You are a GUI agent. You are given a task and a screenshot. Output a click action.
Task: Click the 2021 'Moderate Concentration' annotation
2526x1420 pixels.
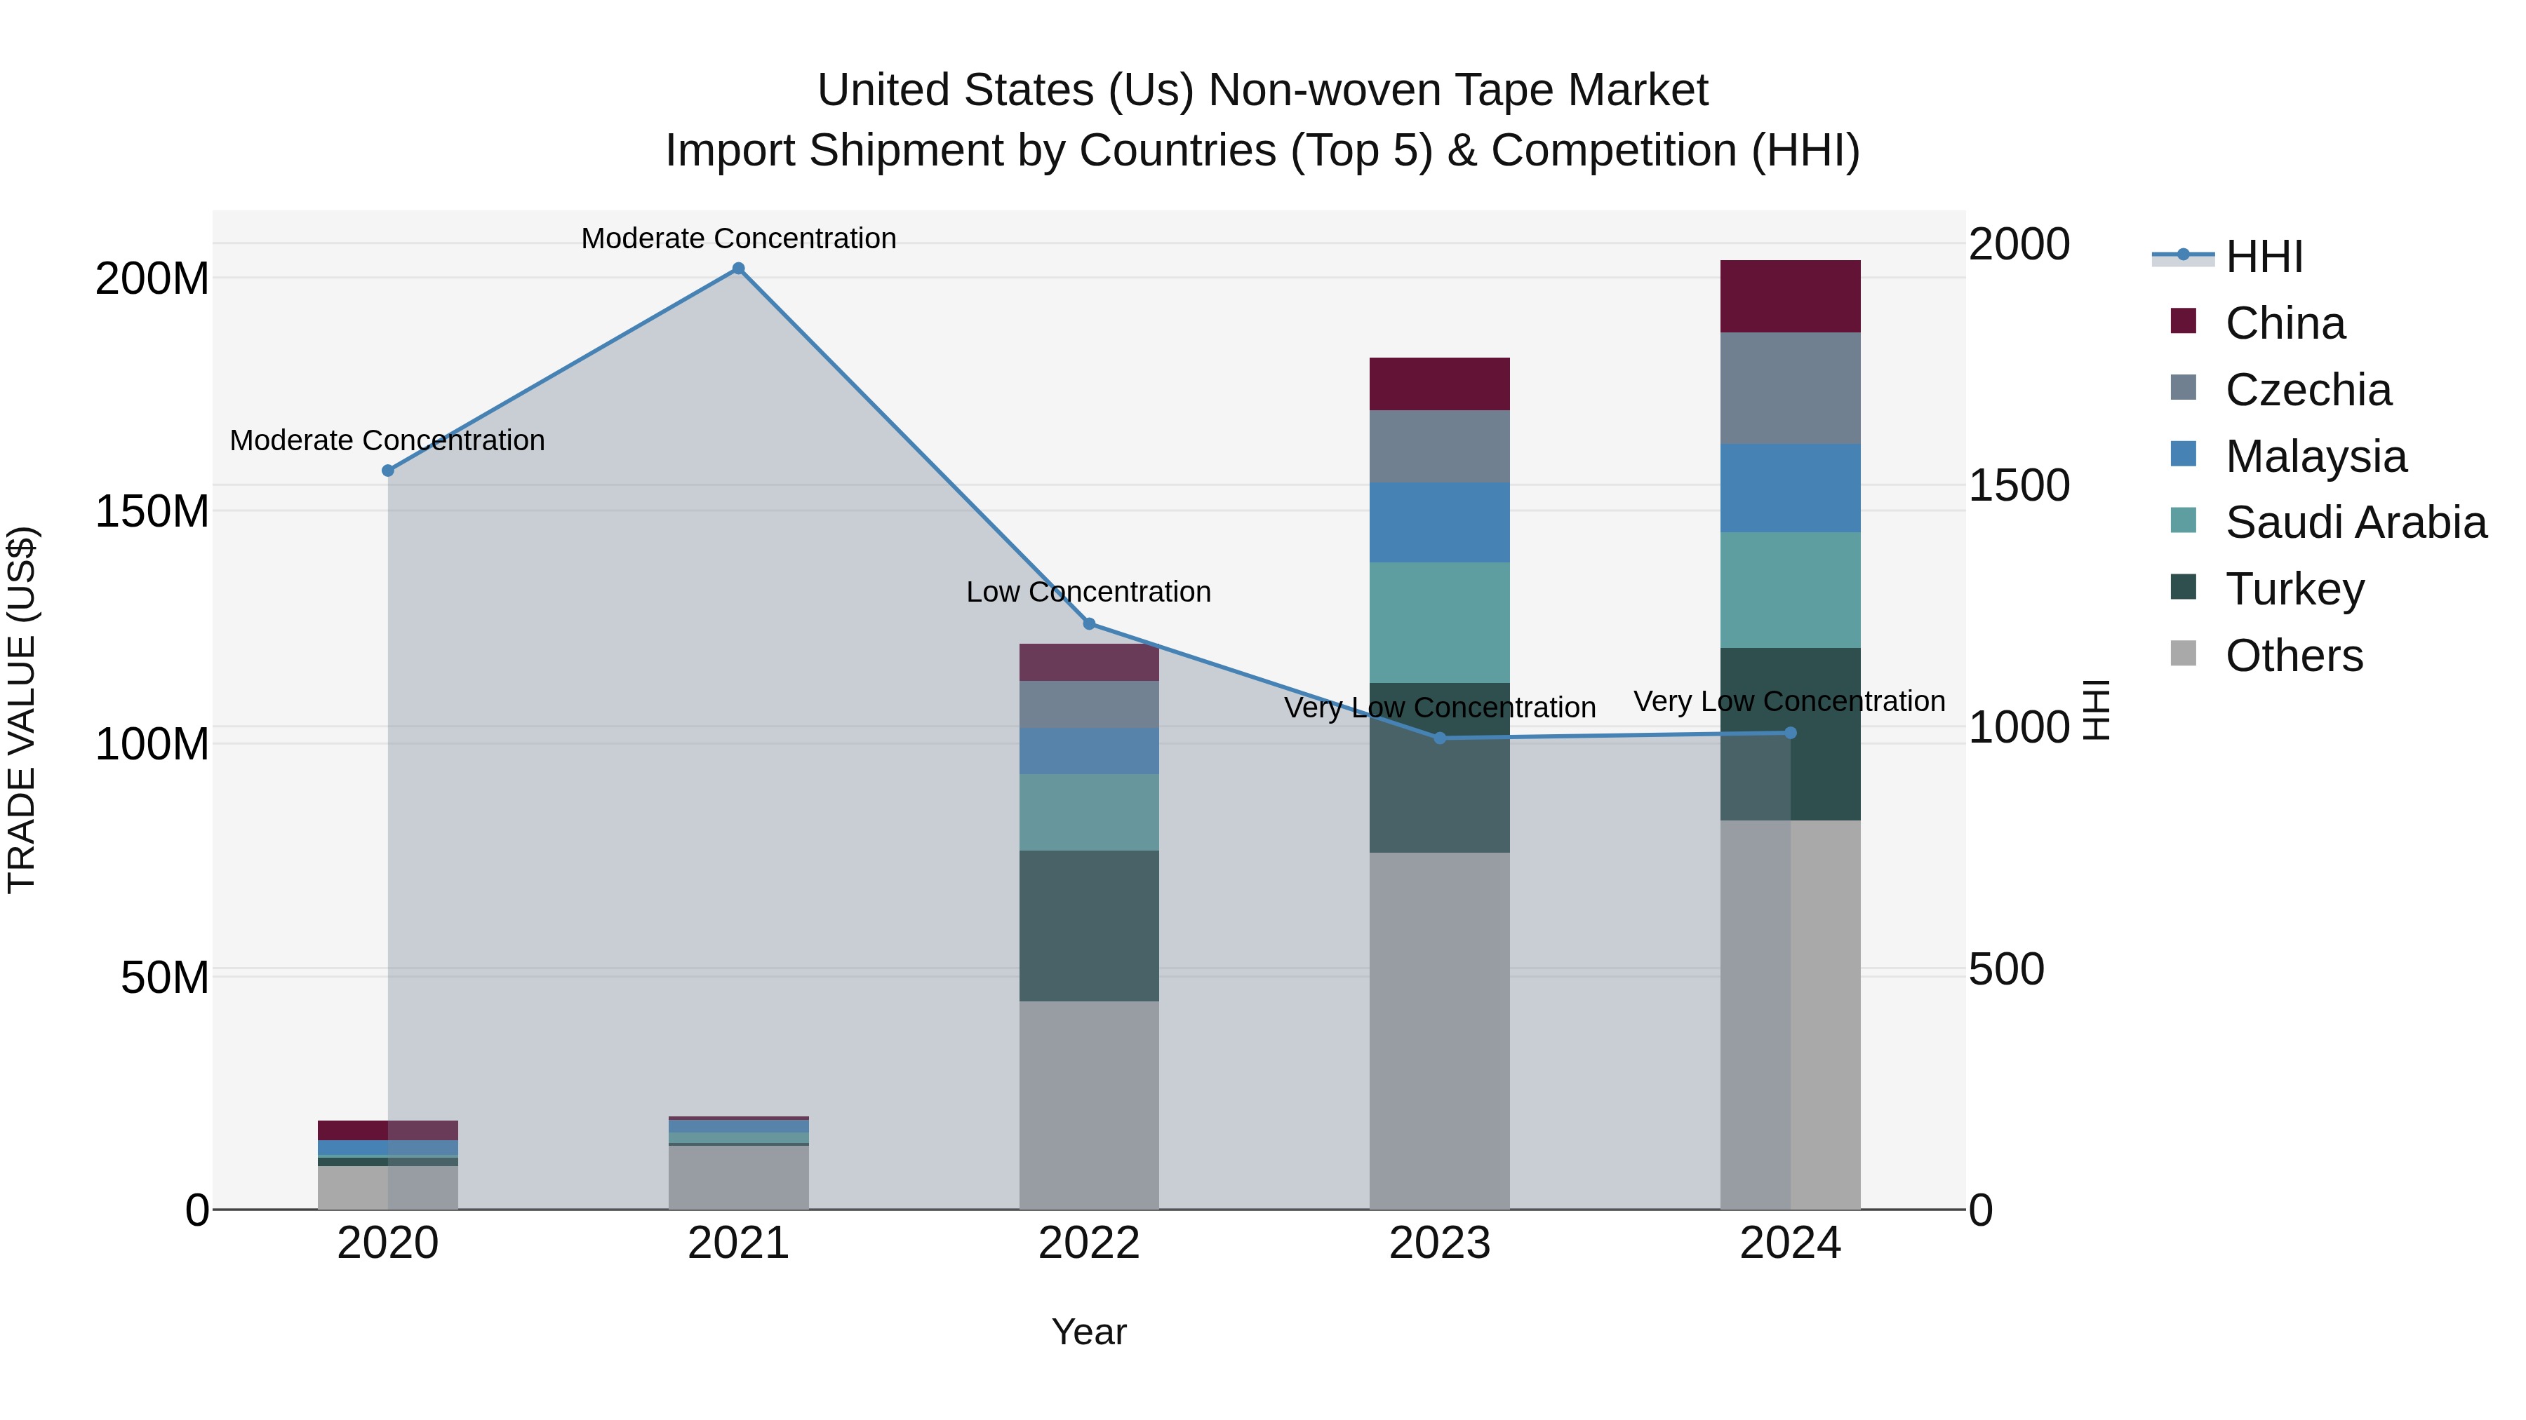(x=738, y=238)
